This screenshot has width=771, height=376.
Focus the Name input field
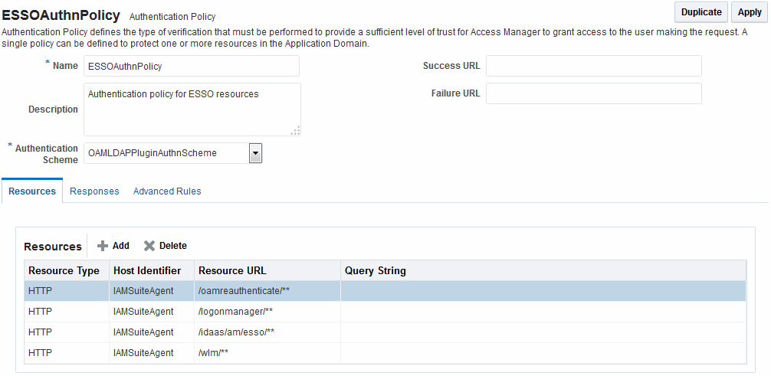192,66
